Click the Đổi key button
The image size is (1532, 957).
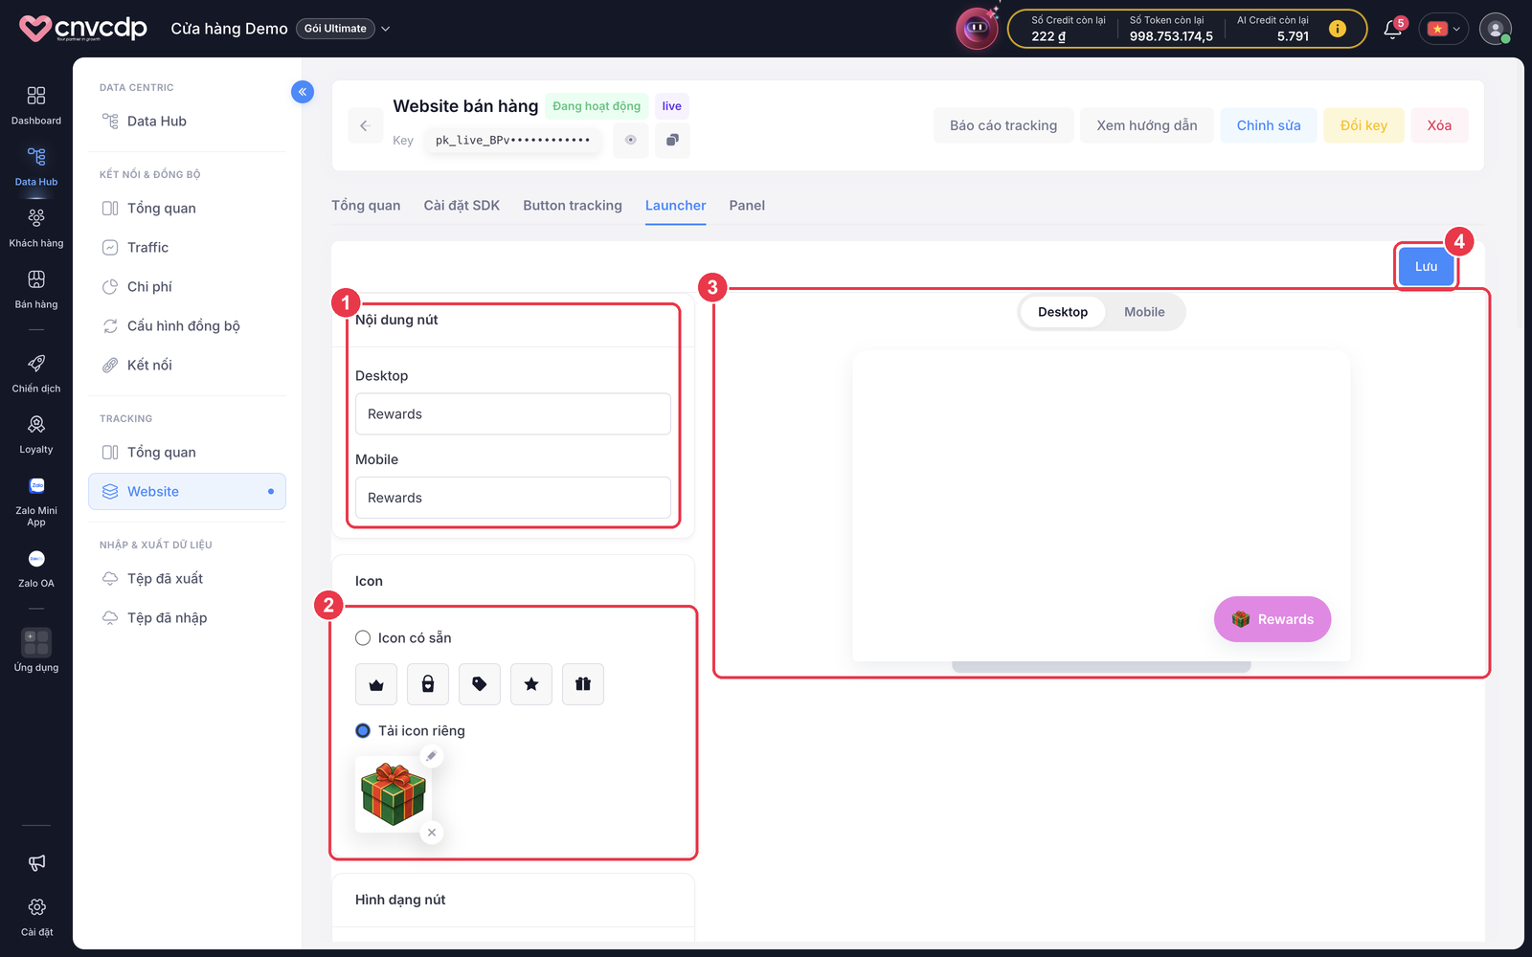click(1363, 125)
